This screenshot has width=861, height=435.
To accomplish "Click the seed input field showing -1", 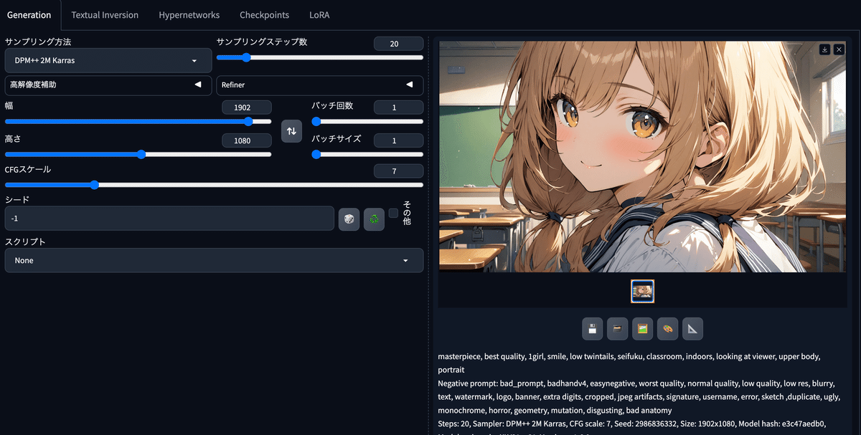I will [169, 219].
